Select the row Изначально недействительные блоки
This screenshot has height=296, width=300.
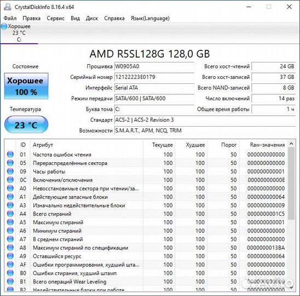(x=146, y=205)
